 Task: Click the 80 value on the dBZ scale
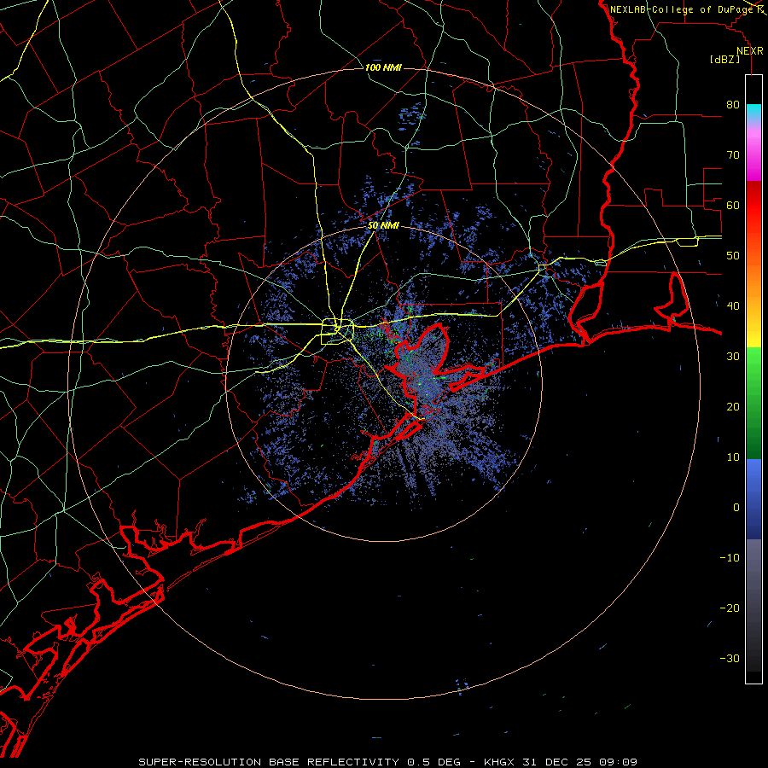tap(733, 104)
